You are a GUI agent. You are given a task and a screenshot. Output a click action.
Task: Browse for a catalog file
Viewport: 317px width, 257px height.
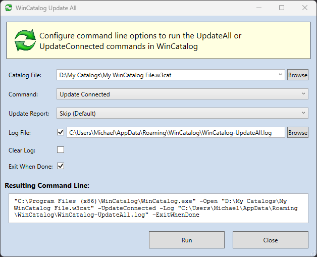point(297,75)
